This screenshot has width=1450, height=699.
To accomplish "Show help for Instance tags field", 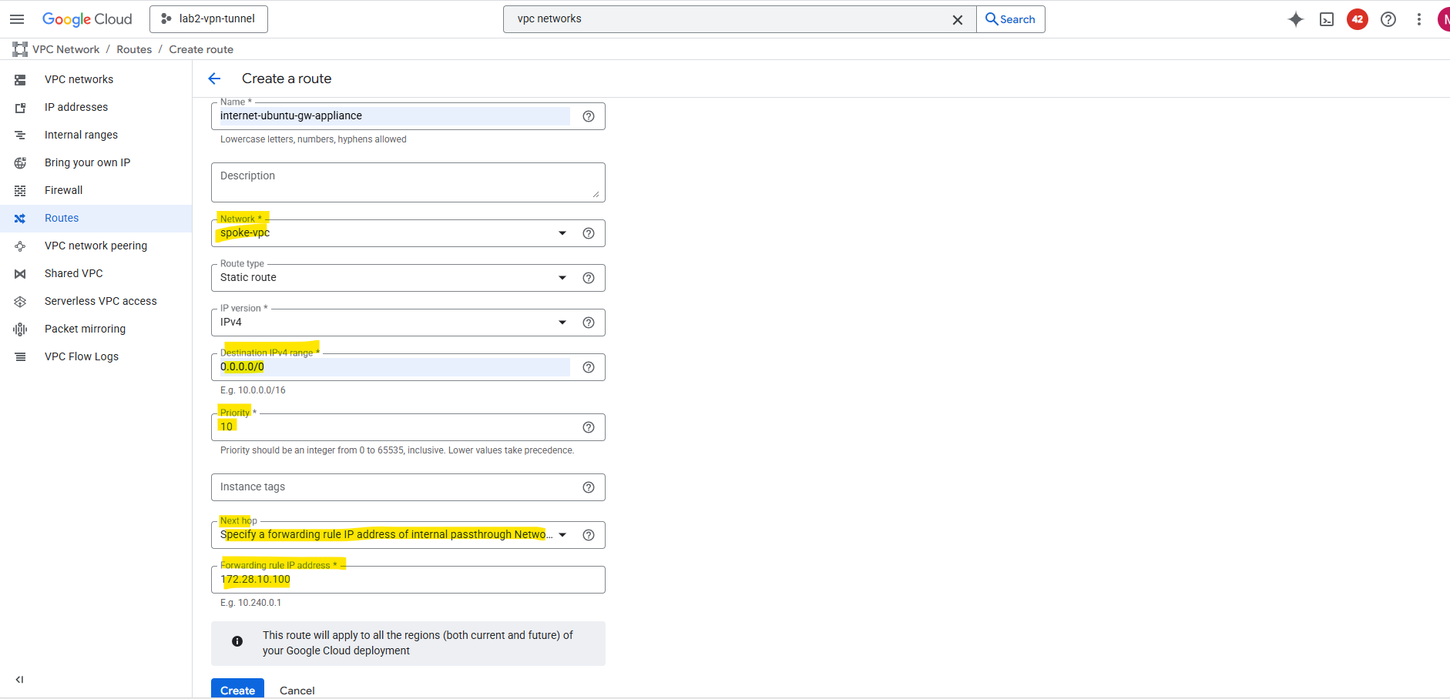I will (x=589, y=487).
